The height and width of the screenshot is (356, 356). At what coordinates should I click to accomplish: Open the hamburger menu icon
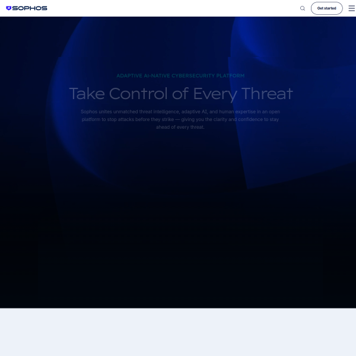coord(352,8)
